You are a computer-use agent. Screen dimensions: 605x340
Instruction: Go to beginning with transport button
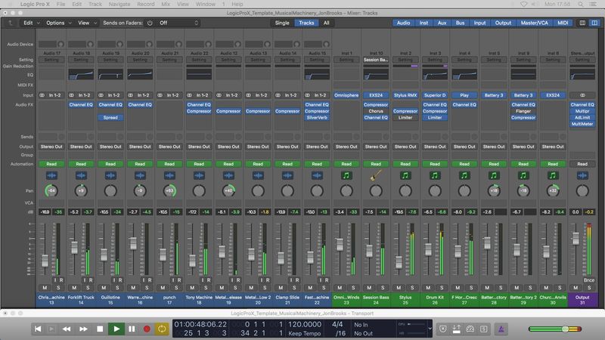pyautogui.click(x=38, y=329)
